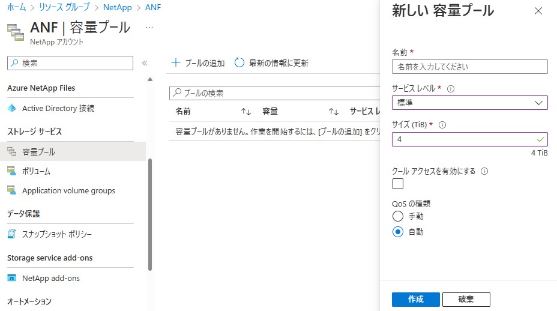The height and width of the screenshot is (311, 557).
Task: Click the Active Directory 接続 diamond icon
Action: point(12,108)
